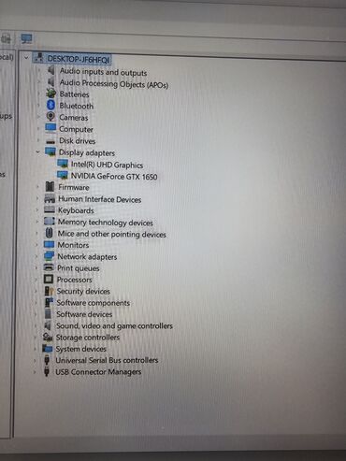
Task: Click the Security devices icon
Action: tap(49, 291)
